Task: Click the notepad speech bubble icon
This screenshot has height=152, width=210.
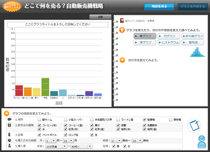Action: (x=194, y=126)
